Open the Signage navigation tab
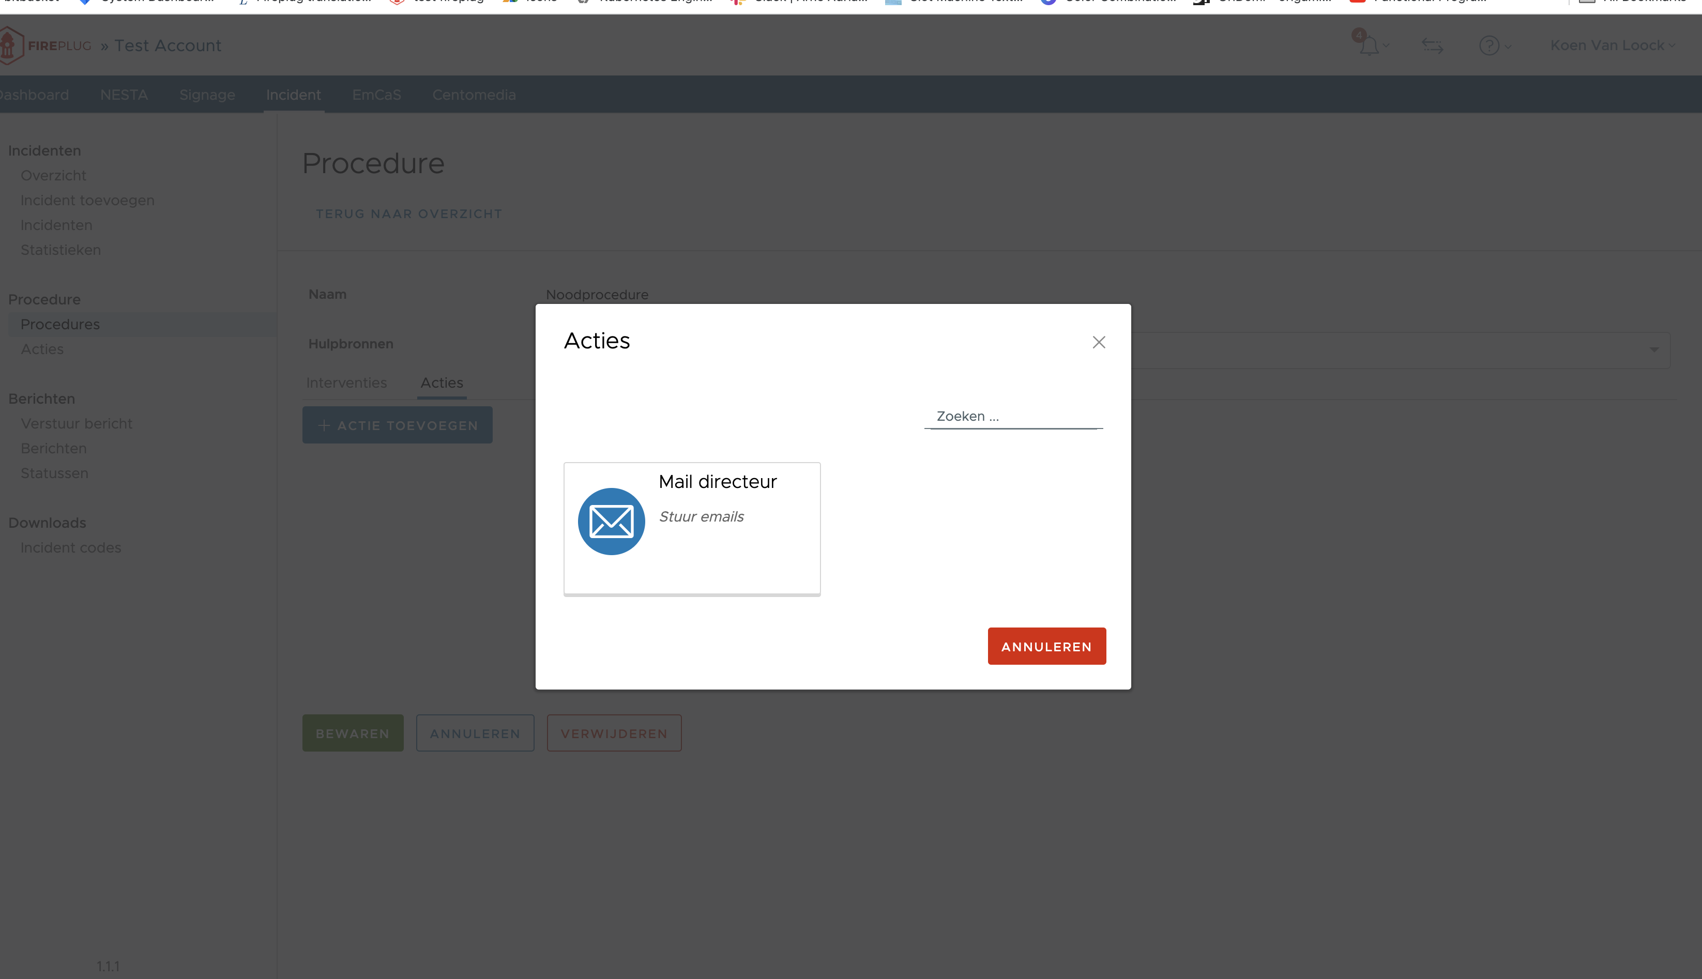 206,95
